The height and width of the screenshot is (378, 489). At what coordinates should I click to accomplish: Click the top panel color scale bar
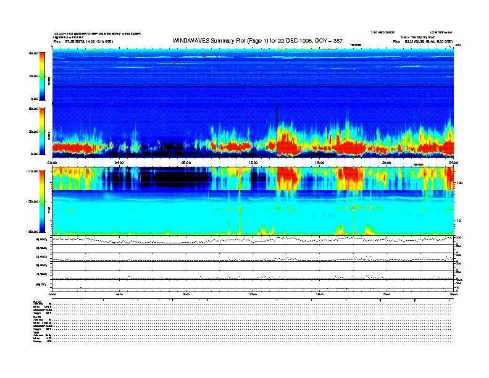pos(41,75)
